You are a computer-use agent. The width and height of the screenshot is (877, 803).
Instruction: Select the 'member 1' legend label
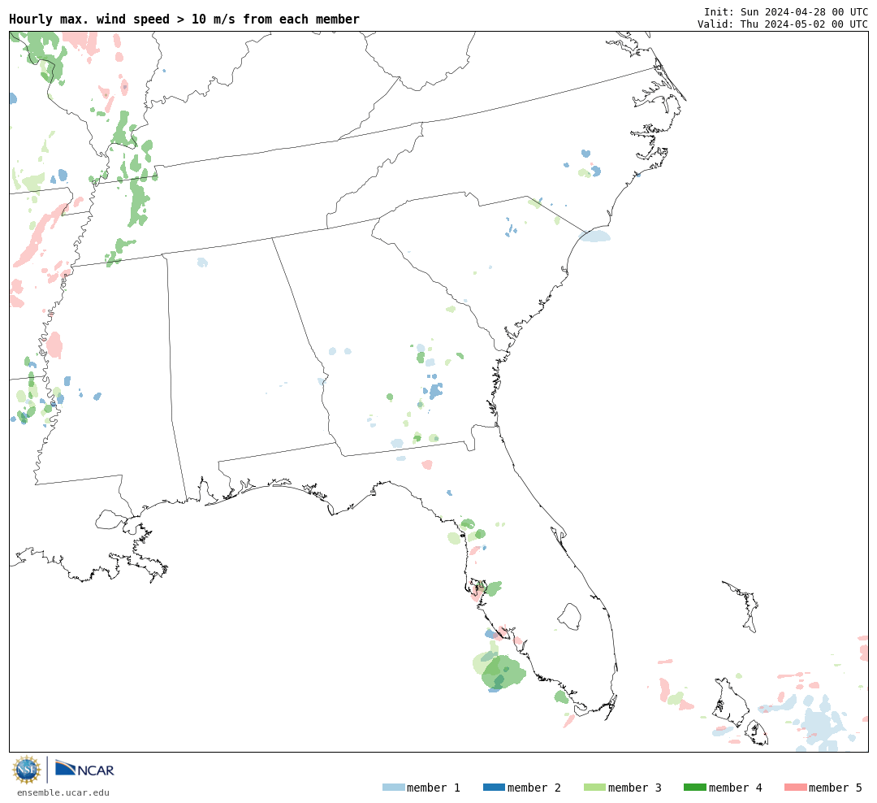point(434,788)
